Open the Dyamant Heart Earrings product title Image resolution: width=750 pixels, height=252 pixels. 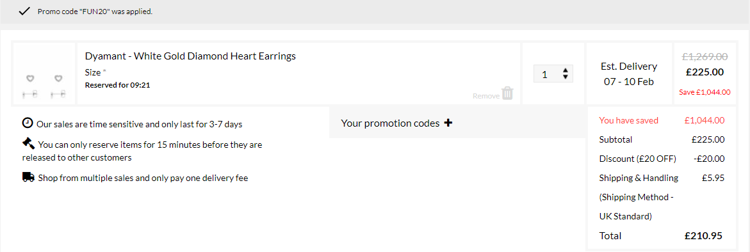[x=190, y=56]
